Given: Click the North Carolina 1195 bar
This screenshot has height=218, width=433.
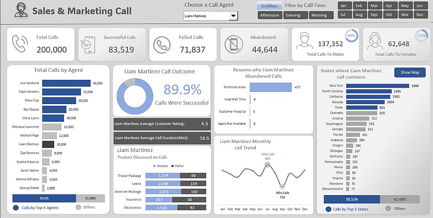Looking at the screenshot, I should click(369, 91).
